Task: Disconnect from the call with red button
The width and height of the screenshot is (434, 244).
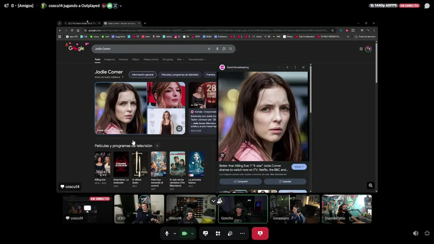Action: [260, 233]
